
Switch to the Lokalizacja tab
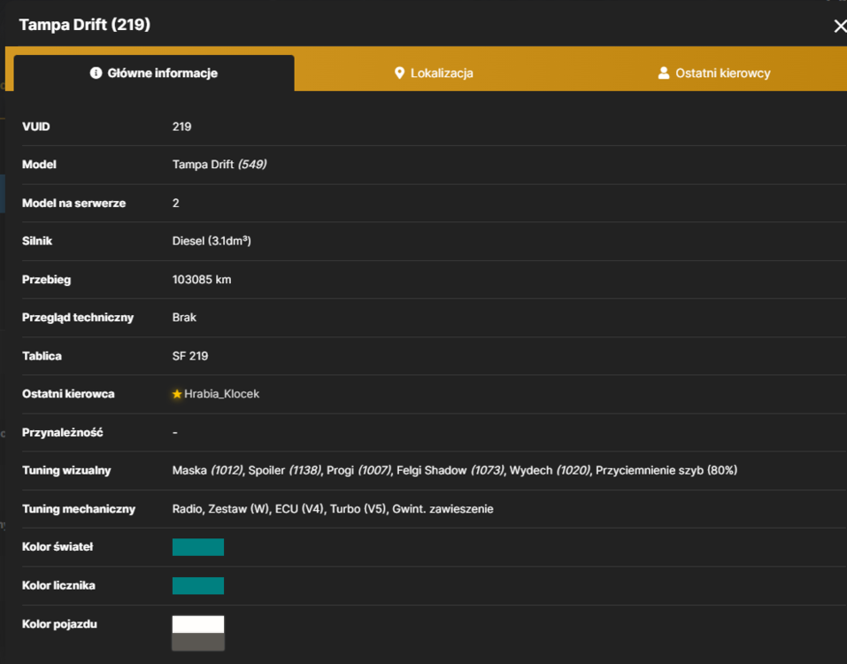coord(434,73)
